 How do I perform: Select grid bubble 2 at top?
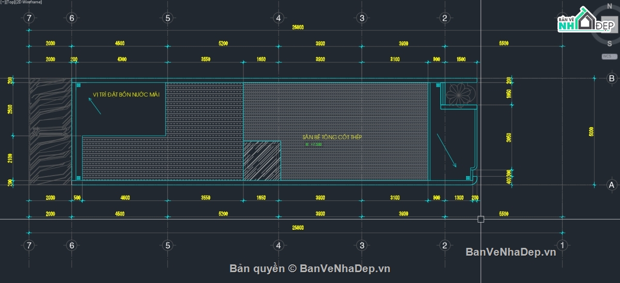[x=444, y=18]
